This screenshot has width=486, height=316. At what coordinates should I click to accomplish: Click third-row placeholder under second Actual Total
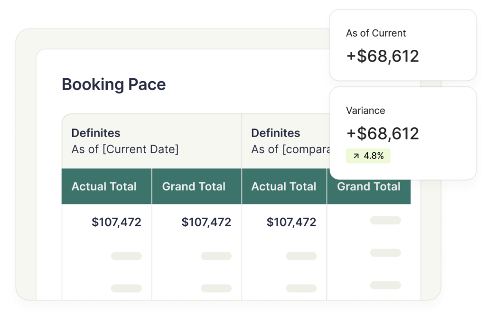coord(301,288)
